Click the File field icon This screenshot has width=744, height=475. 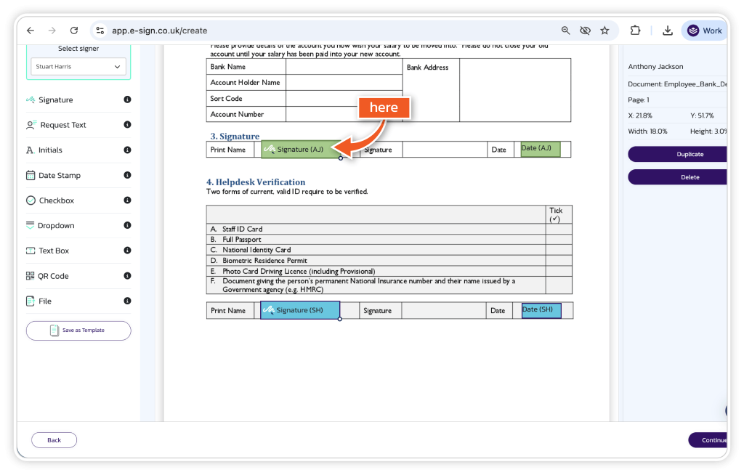pos(31,301)
